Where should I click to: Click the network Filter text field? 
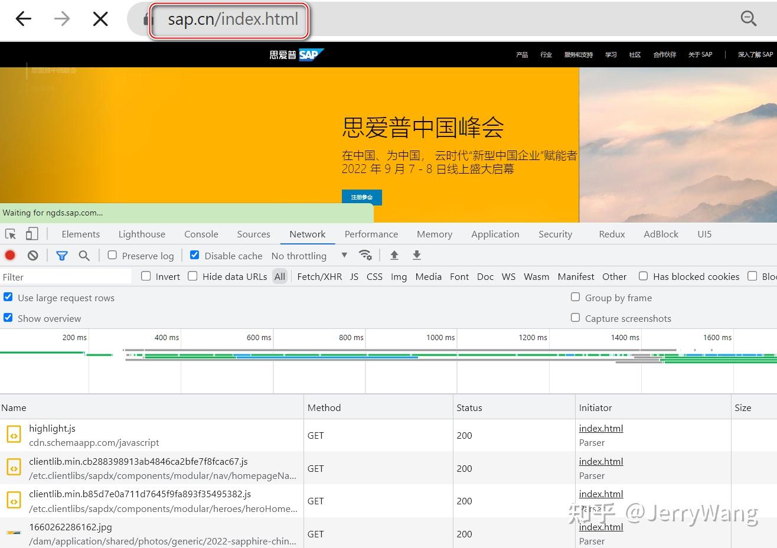[66, 276]
